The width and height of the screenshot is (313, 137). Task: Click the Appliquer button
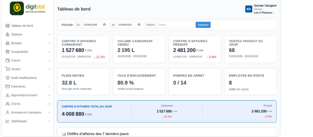[x=203, y=25]
